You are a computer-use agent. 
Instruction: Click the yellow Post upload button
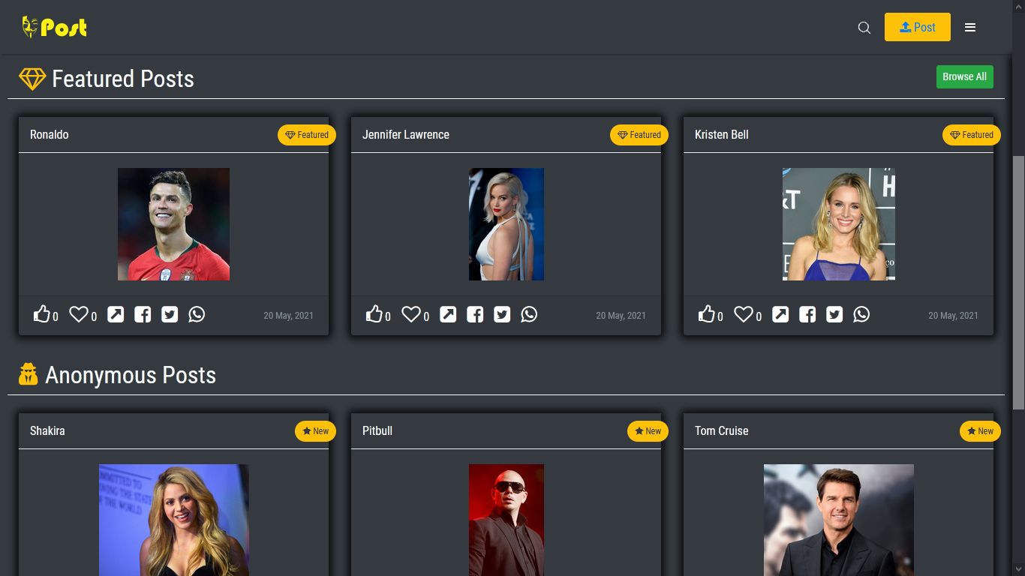[x=917, y=26]
